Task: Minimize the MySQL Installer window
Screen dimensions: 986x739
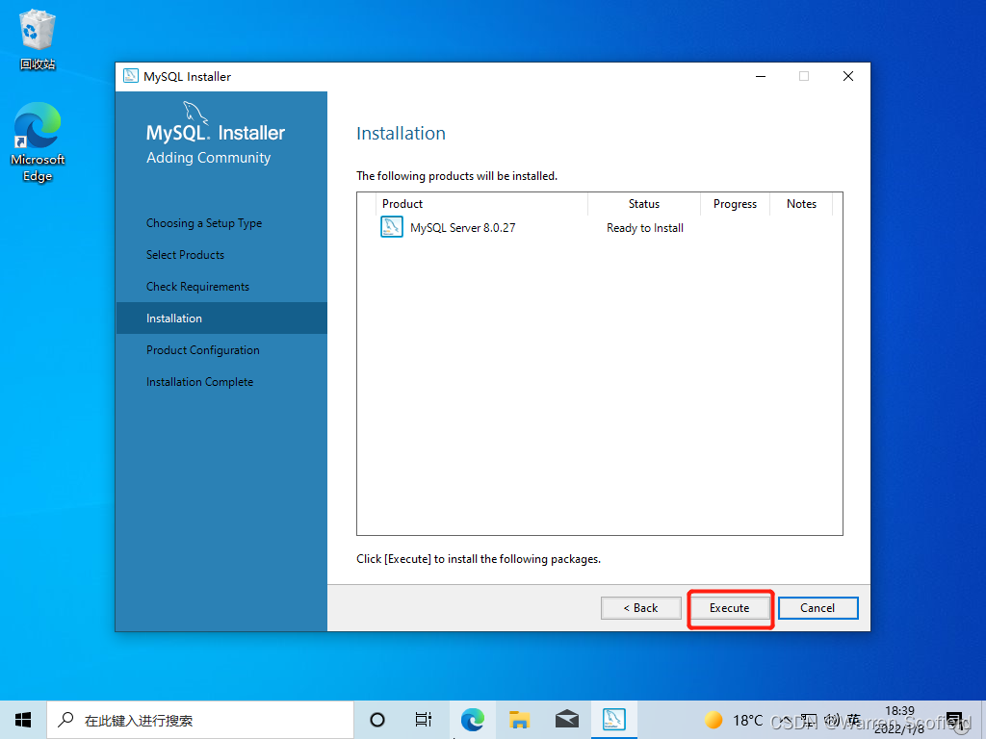Action: pyautogui.click(x=761, y=76)
